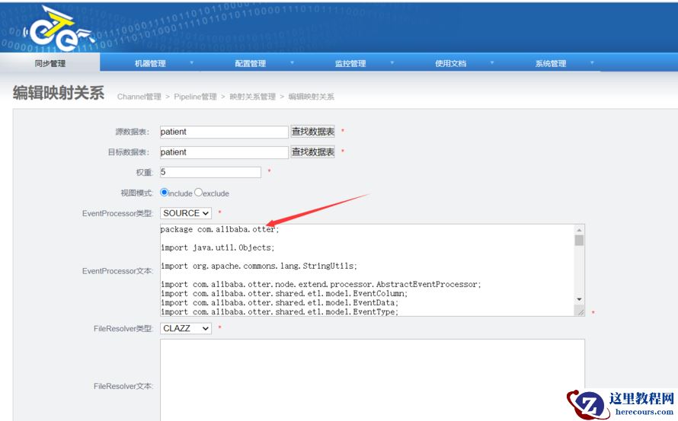Open the 监控管理 menu
678x421 pixels.
click(350, 63)
